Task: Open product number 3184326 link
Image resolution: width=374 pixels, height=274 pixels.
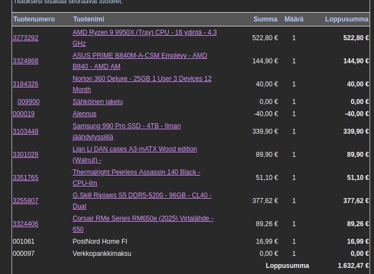Action: (x=25, y=84)
